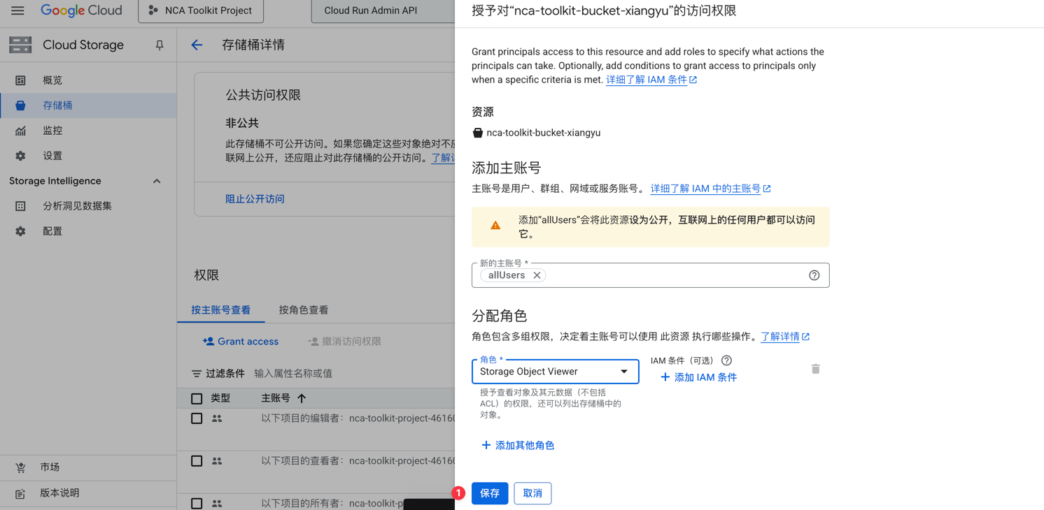Delete the role using trash icon
Viewport: 1044px width, 510px height.
point(815,369)
